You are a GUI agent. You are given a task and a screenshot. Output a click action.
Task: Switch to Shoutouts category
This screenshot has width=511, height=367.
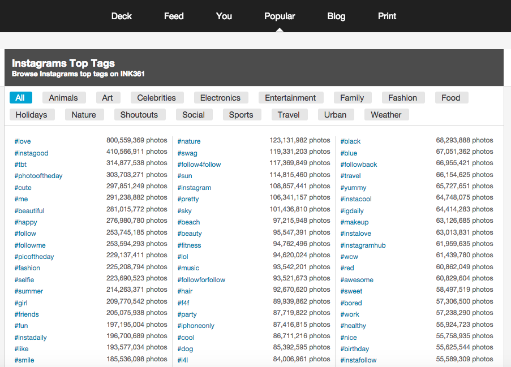[x=139, y=115]
